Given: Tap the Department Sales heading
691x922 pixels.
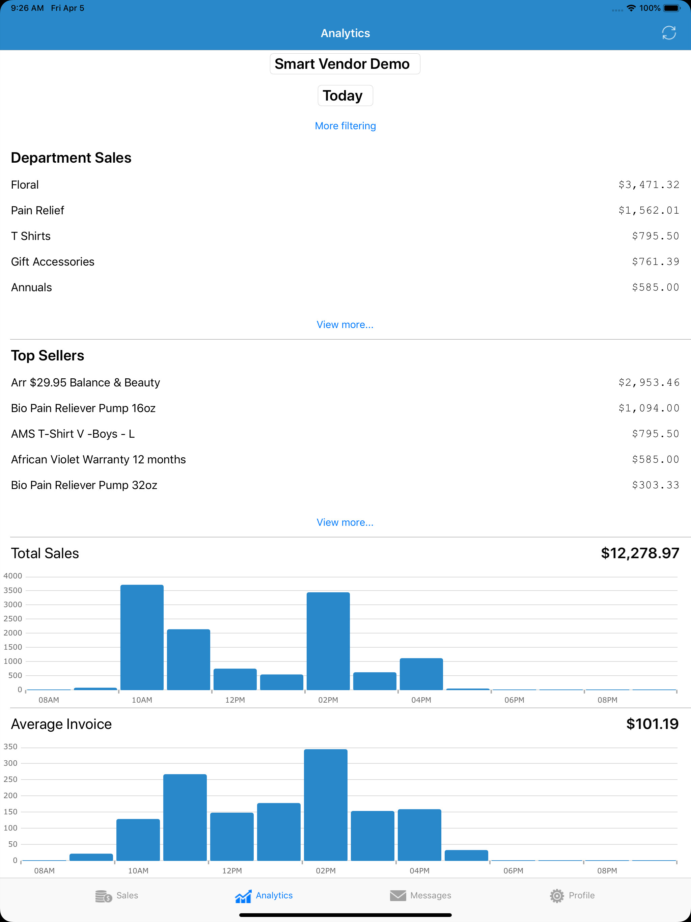Looking at the screenshot, I should coord(71,158).
